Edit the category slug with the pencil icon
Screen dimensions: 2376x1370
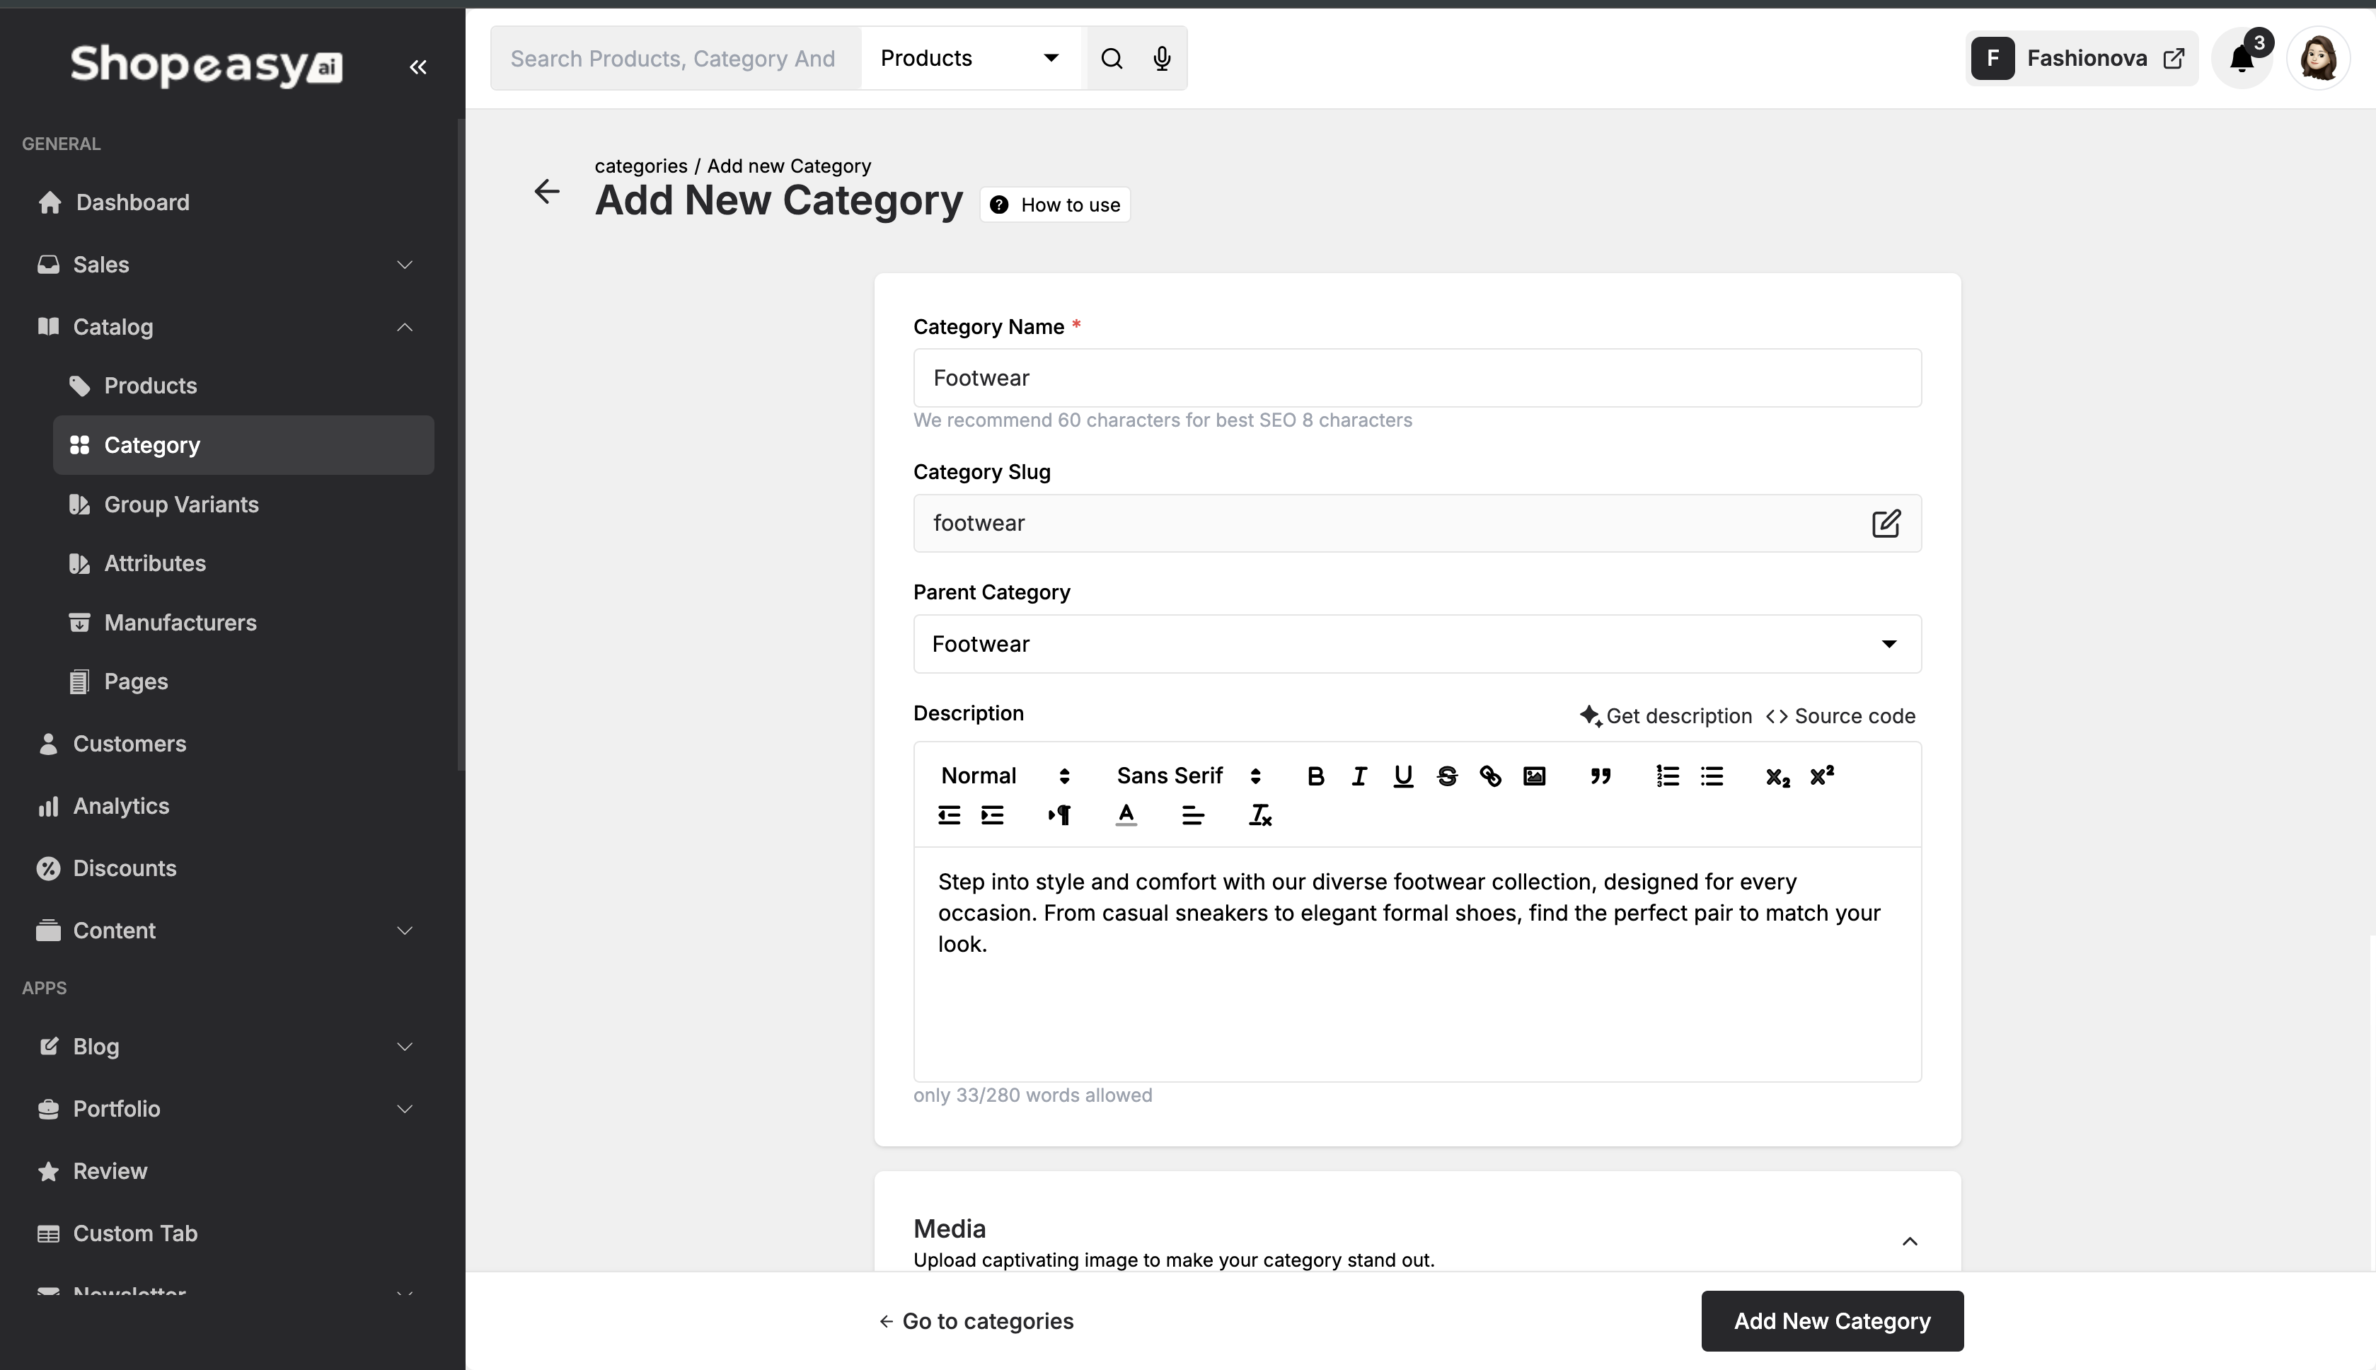tap(1885, 523)
